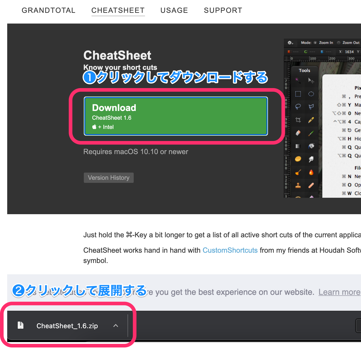Choose the Paint Bucket tool
Screen dimensions: 361x358
click(311, 146)
